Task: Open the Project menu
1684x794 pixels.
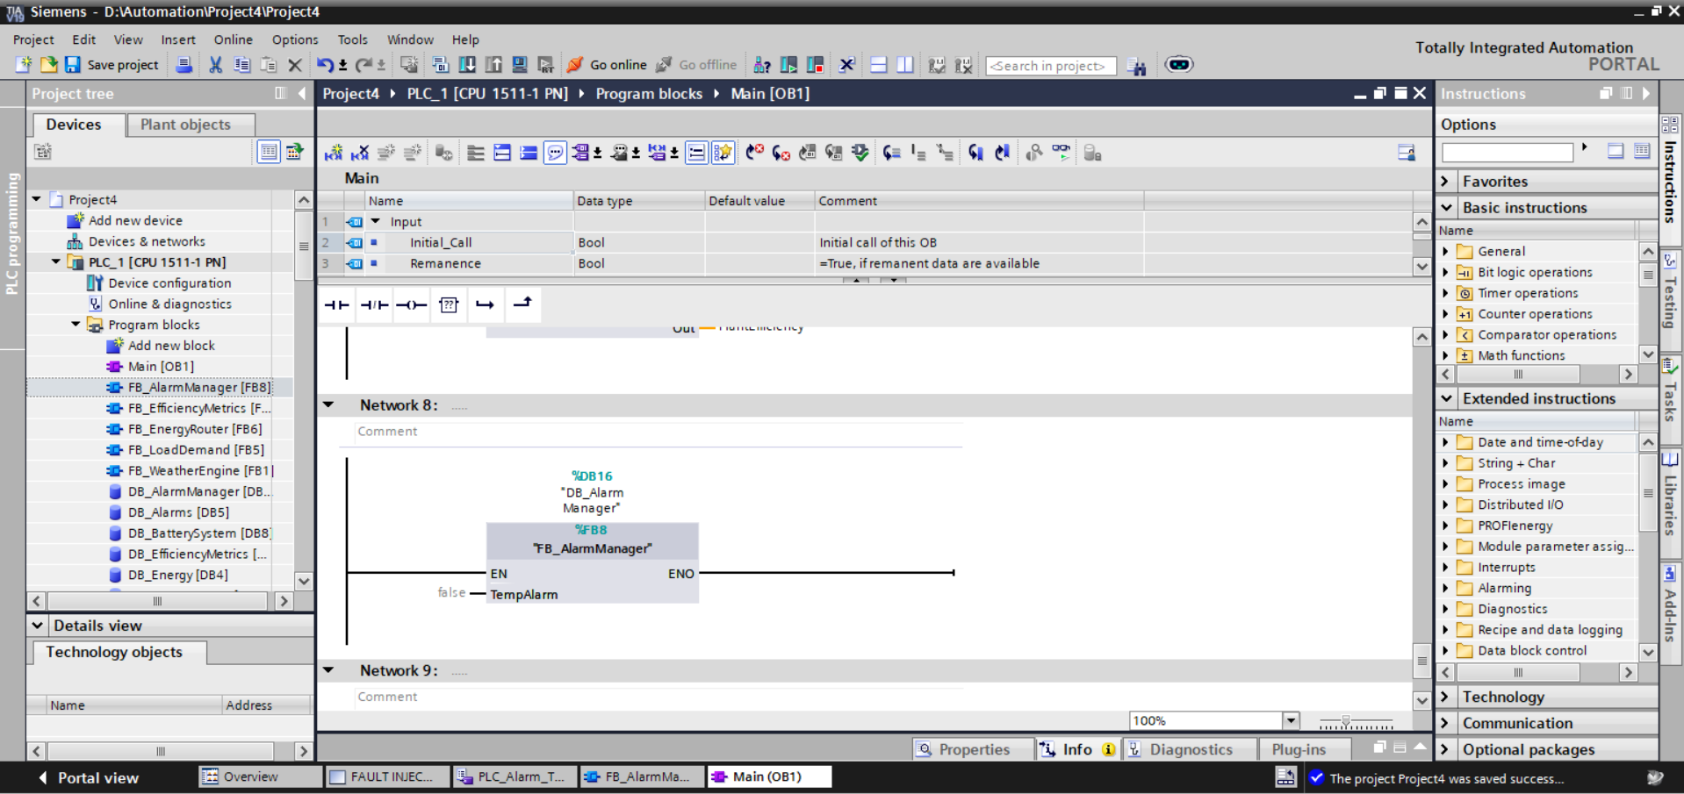Action: [33, 39]
